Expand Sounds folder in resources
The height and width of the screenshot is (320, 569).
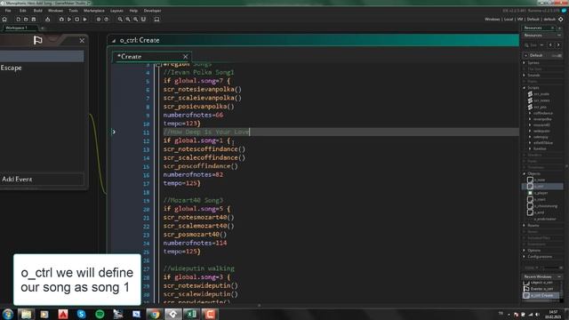coord(524,75)
